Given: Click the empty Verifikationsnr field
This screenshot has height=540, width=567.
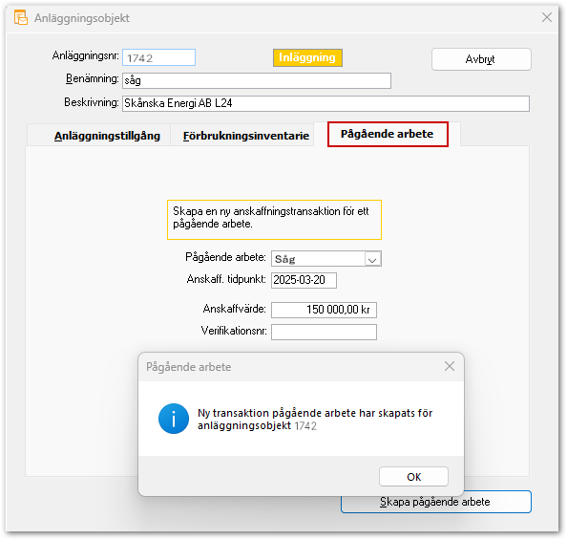Looking at the screenshot, I should (324, 332).
